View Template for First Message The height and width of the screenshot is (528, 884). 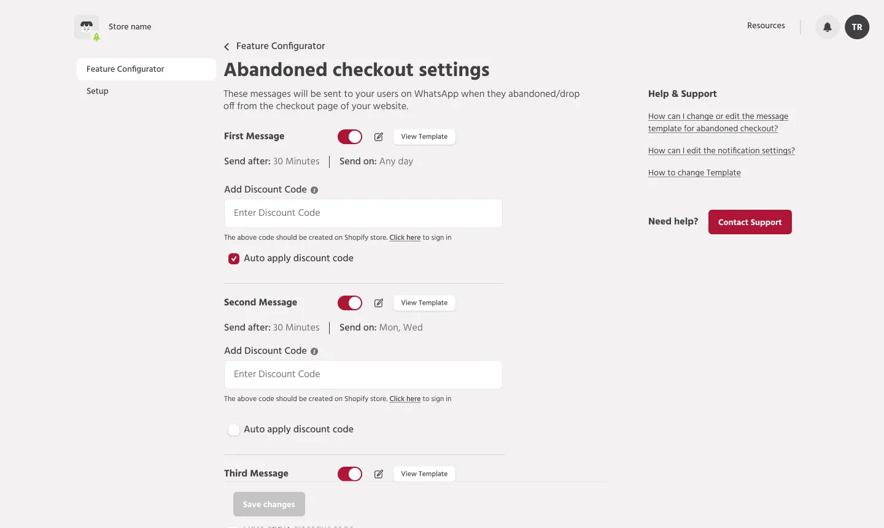424,137
